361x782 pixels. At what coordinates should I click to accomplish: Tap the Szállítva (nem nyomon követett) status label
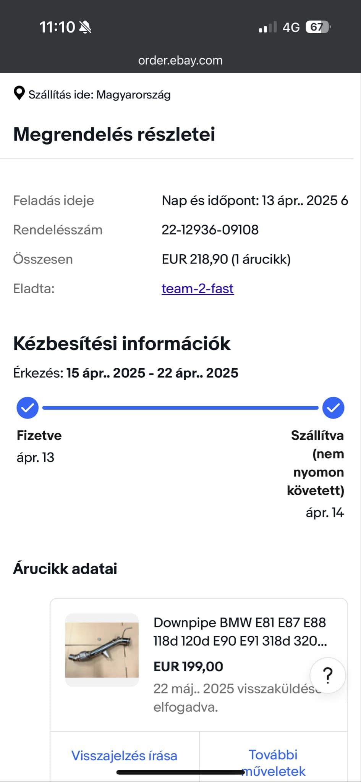coord(316,463)
